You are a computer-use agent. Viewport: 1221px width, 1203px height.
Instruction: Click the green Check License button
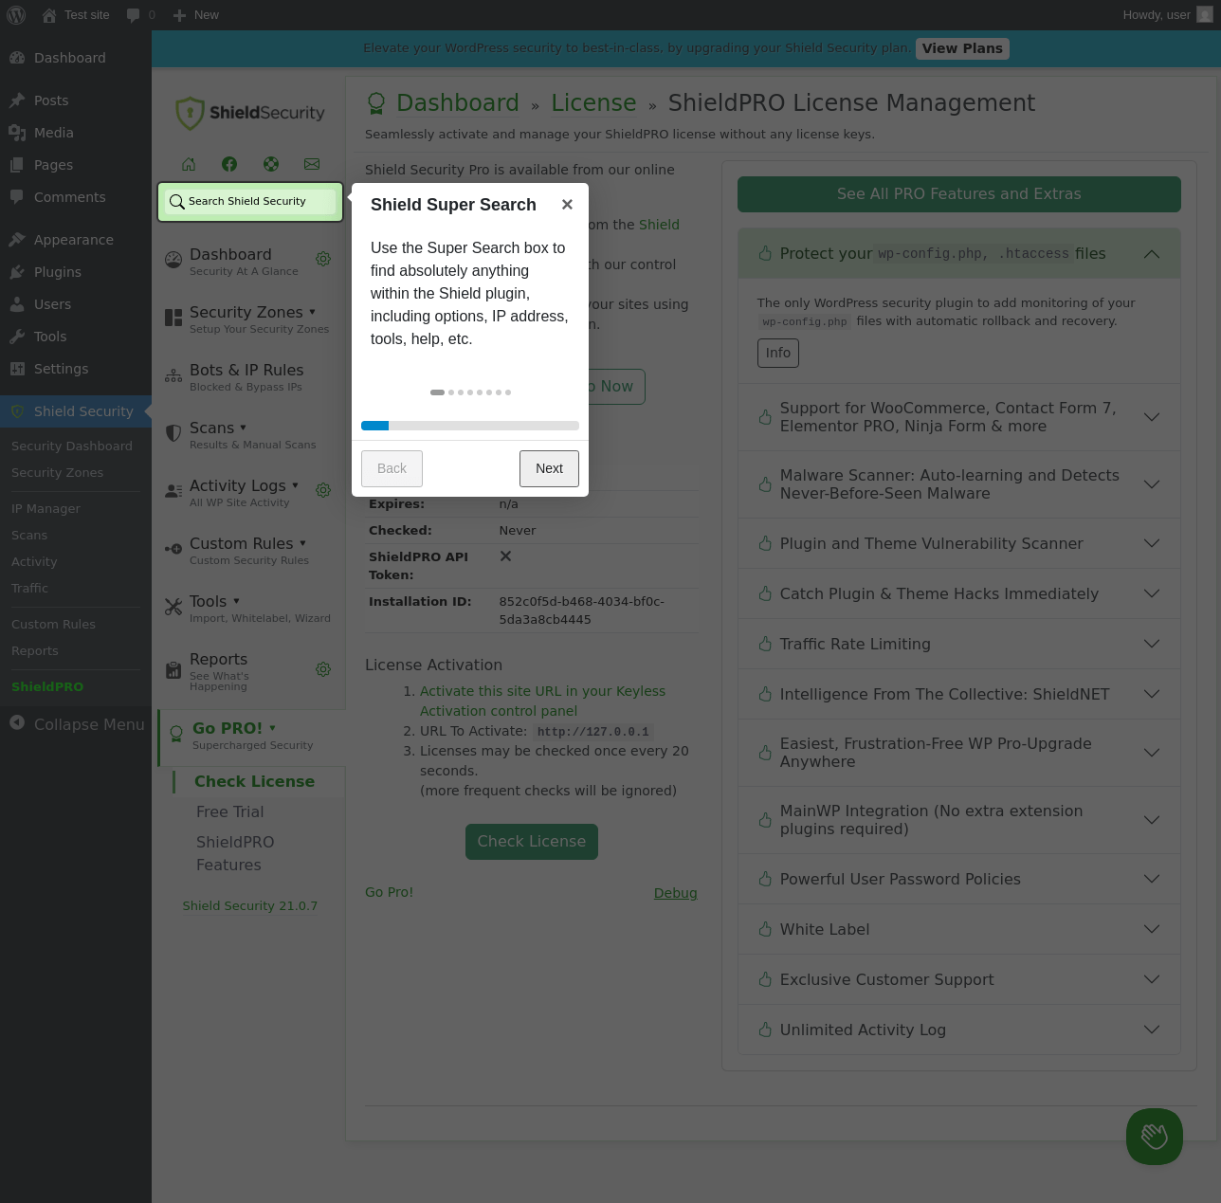pyautogui.click(x=532, y=842)
